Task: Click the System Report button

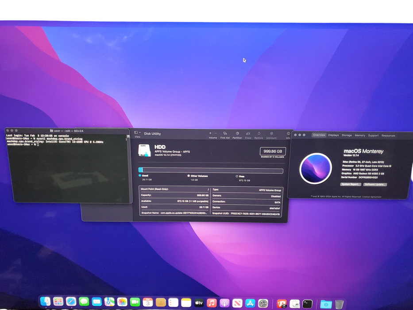Action: [351, 184]
